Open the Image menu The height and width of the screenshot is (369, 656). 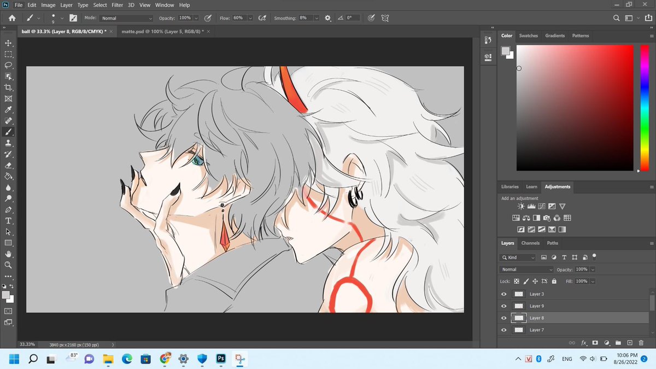coord(48,5)
